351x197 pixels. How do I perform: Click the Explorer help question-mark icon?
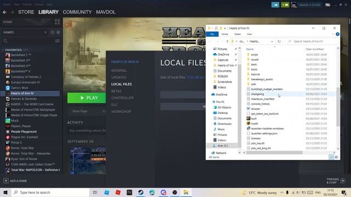(x=338, y=34)
